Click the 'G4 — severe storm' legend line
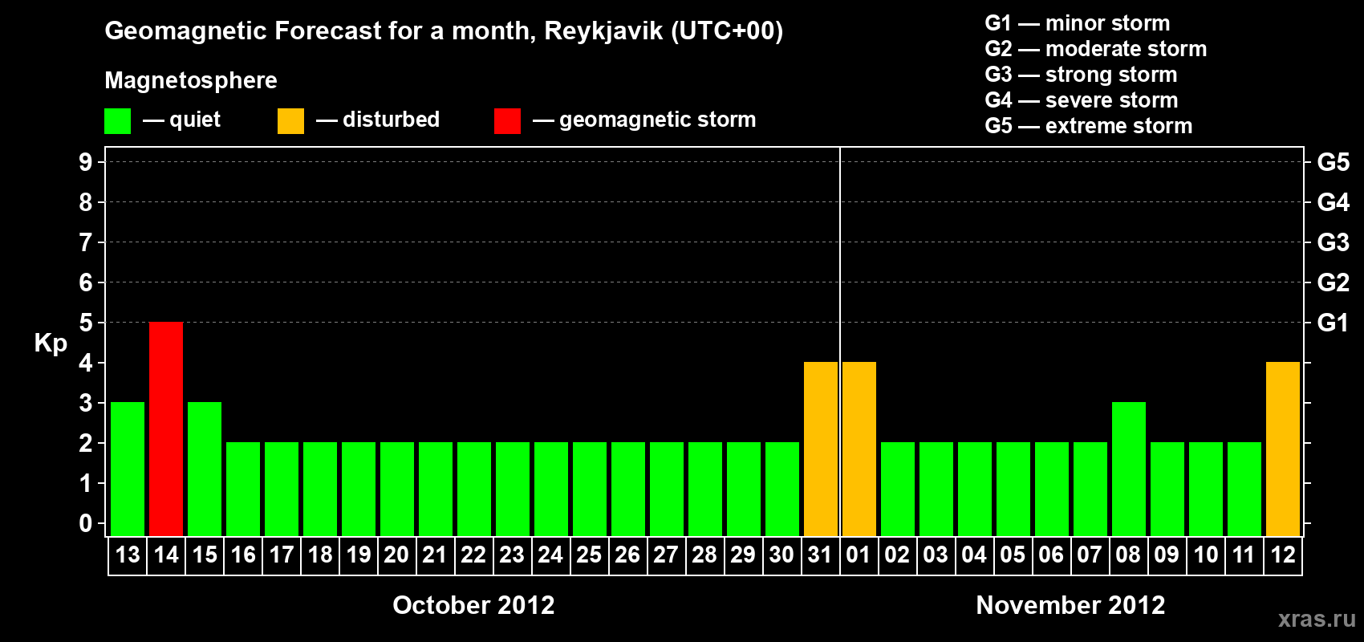The image size is (1364, 642). tap(1082, 100)
